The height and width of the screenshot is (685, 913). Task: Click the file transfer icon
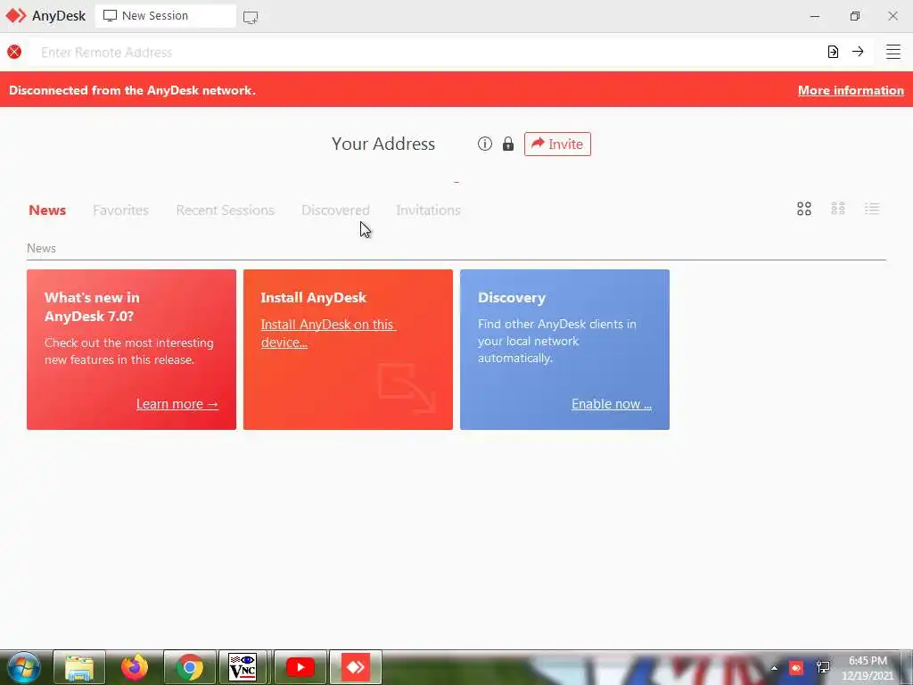point(833,52)
